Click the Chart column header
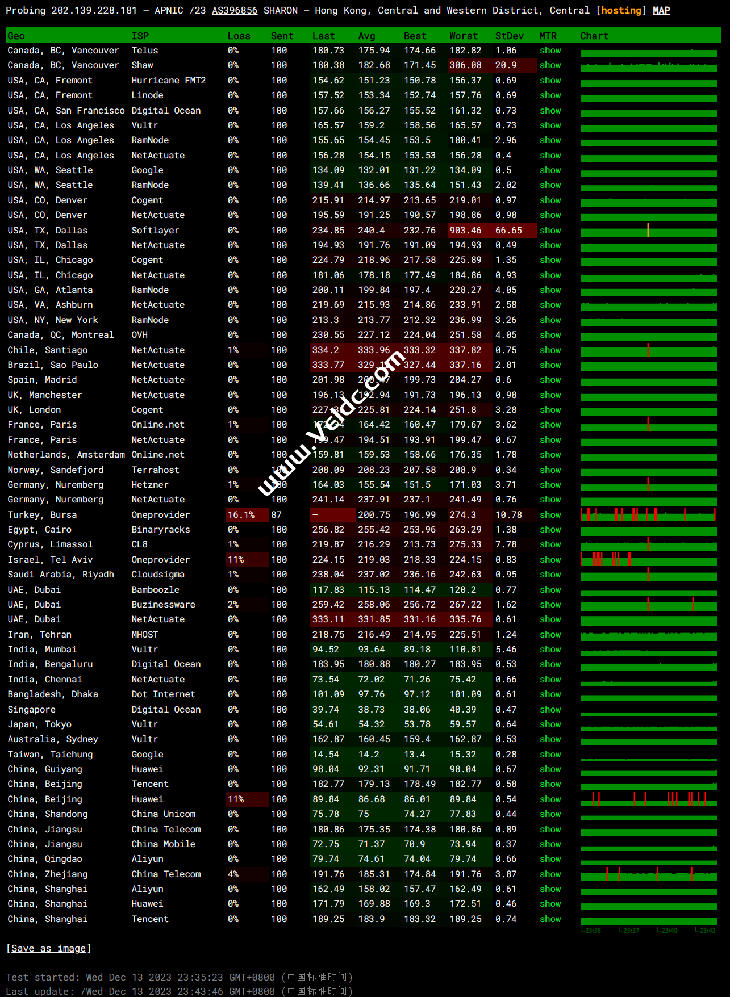Viewport: 730px width, 997px height. 594,36
